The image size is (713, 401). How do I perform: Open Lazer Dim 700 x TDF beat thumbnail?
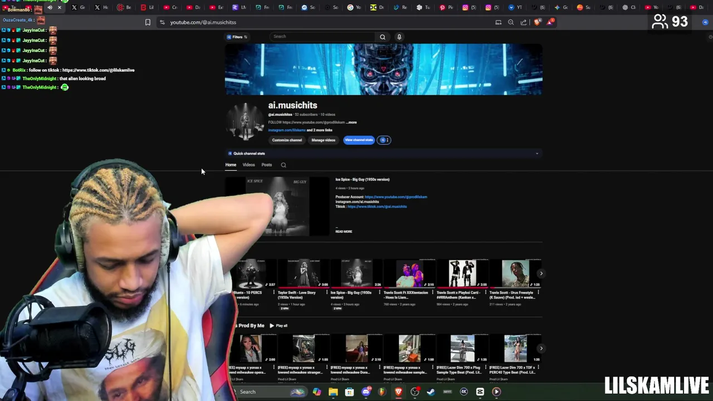coord(515,349)
